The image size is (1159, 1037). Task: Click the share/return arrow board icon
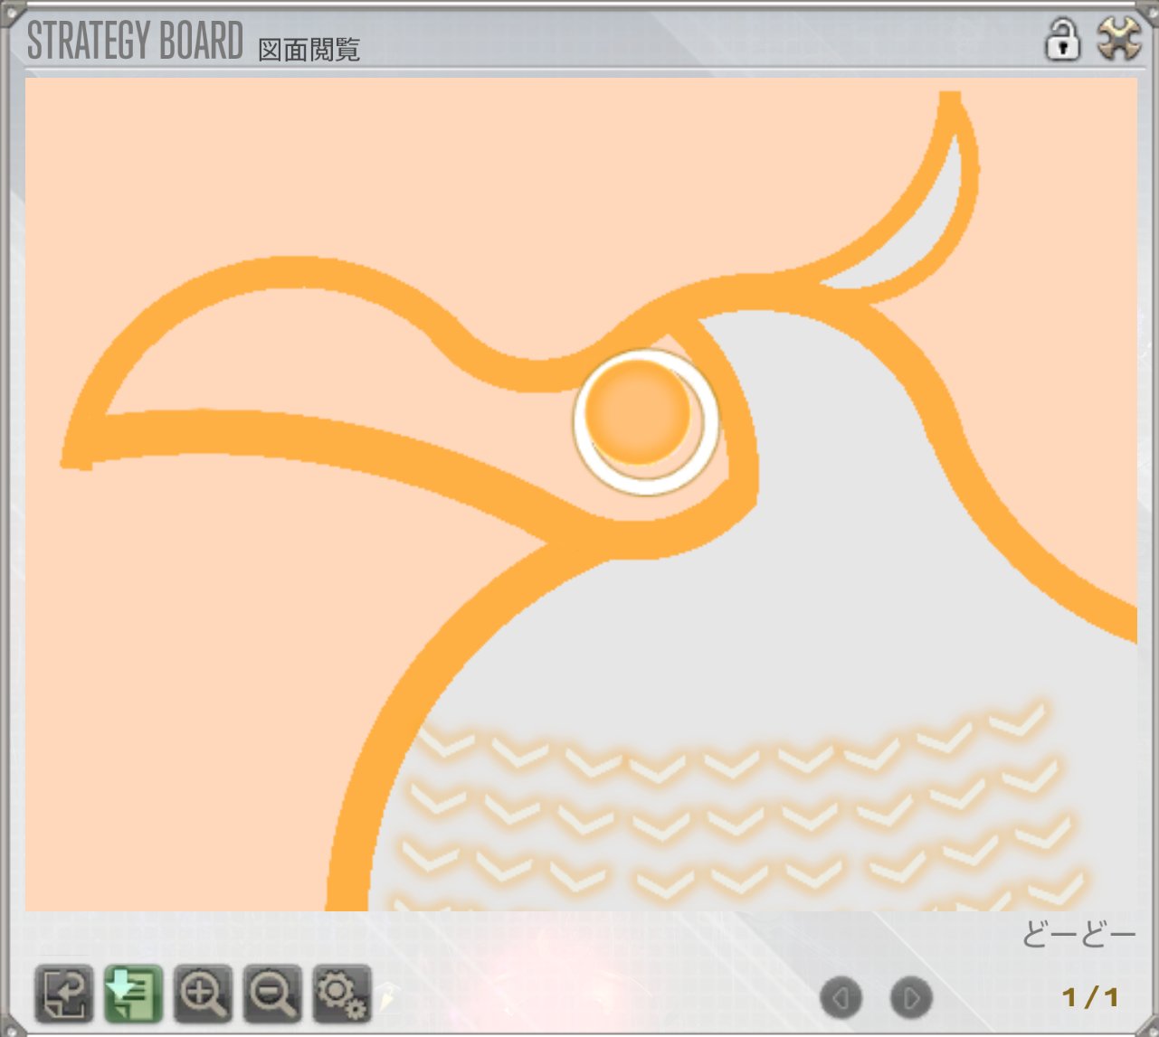[x=63, y=995]
